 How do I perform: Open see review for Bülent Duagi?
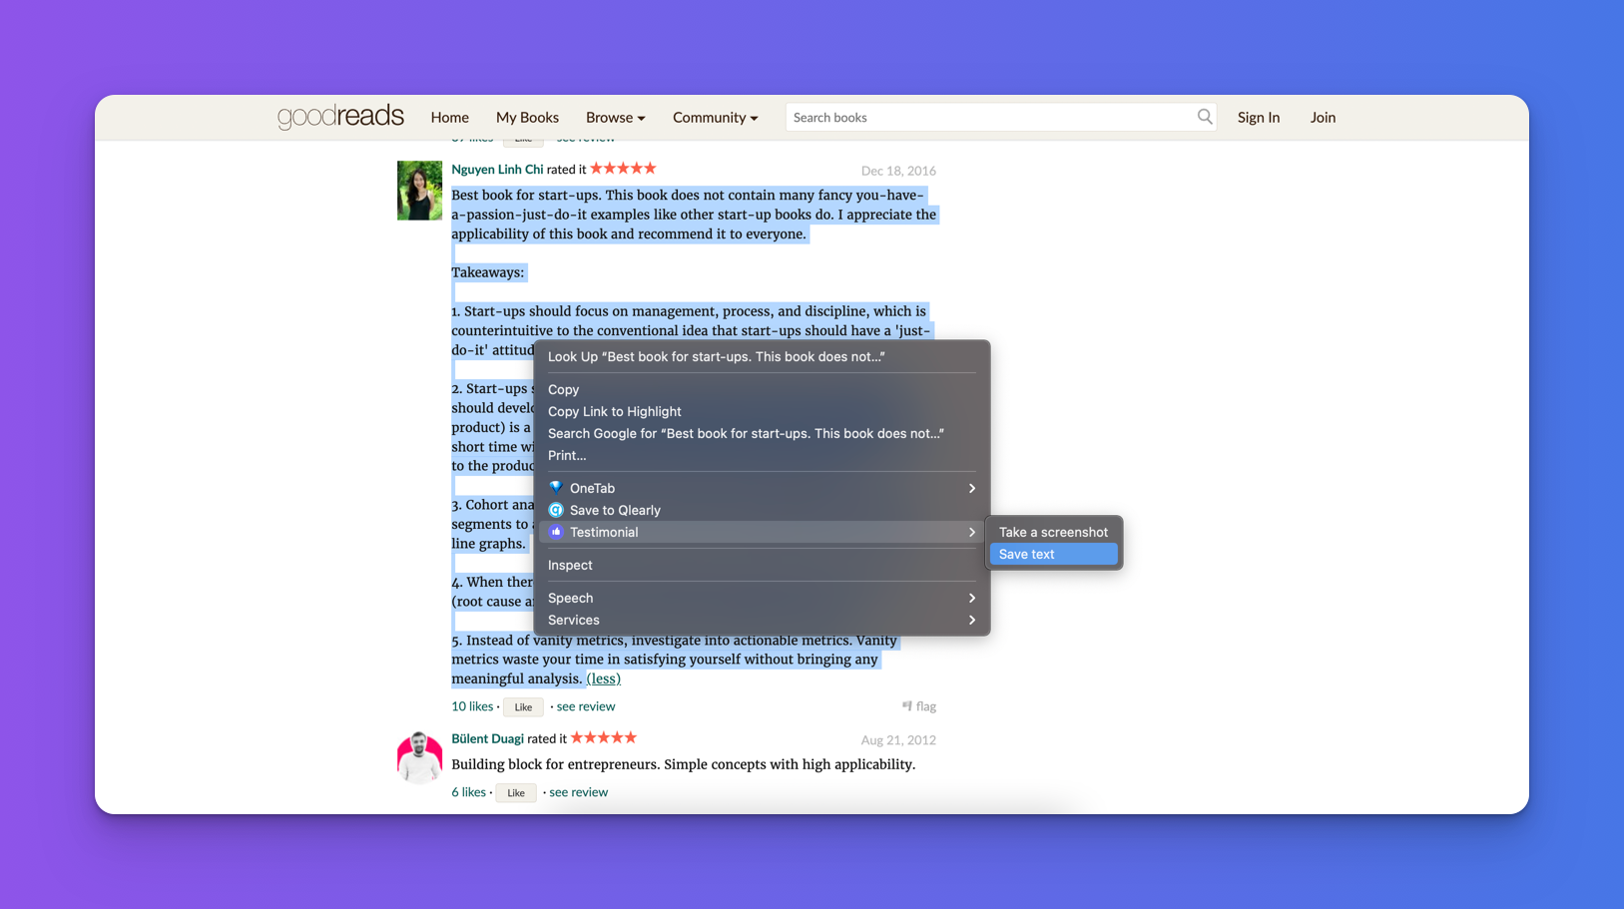pyautogui.click(x=578, y=791)
